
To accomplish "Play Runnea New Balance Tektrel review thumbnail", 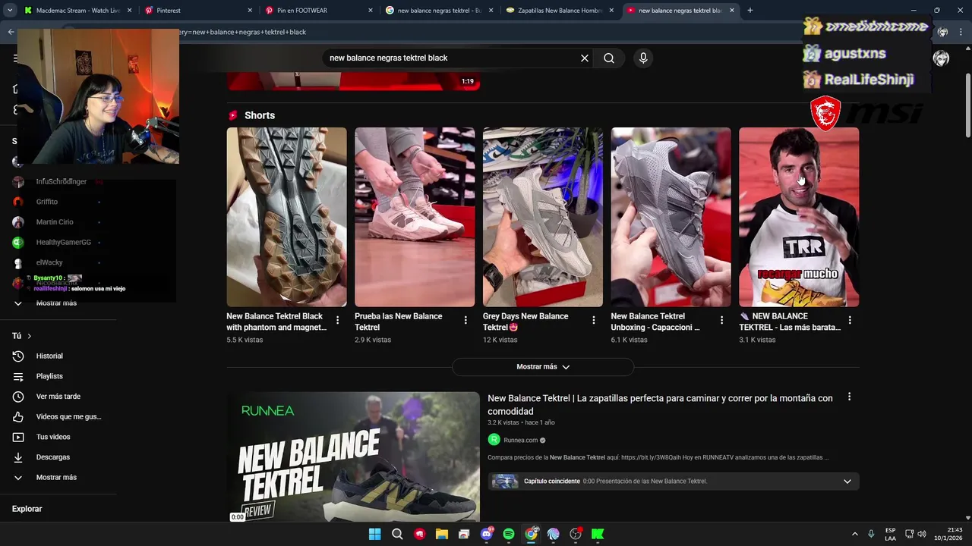I will pyautogui.click(x=353, y=457).
